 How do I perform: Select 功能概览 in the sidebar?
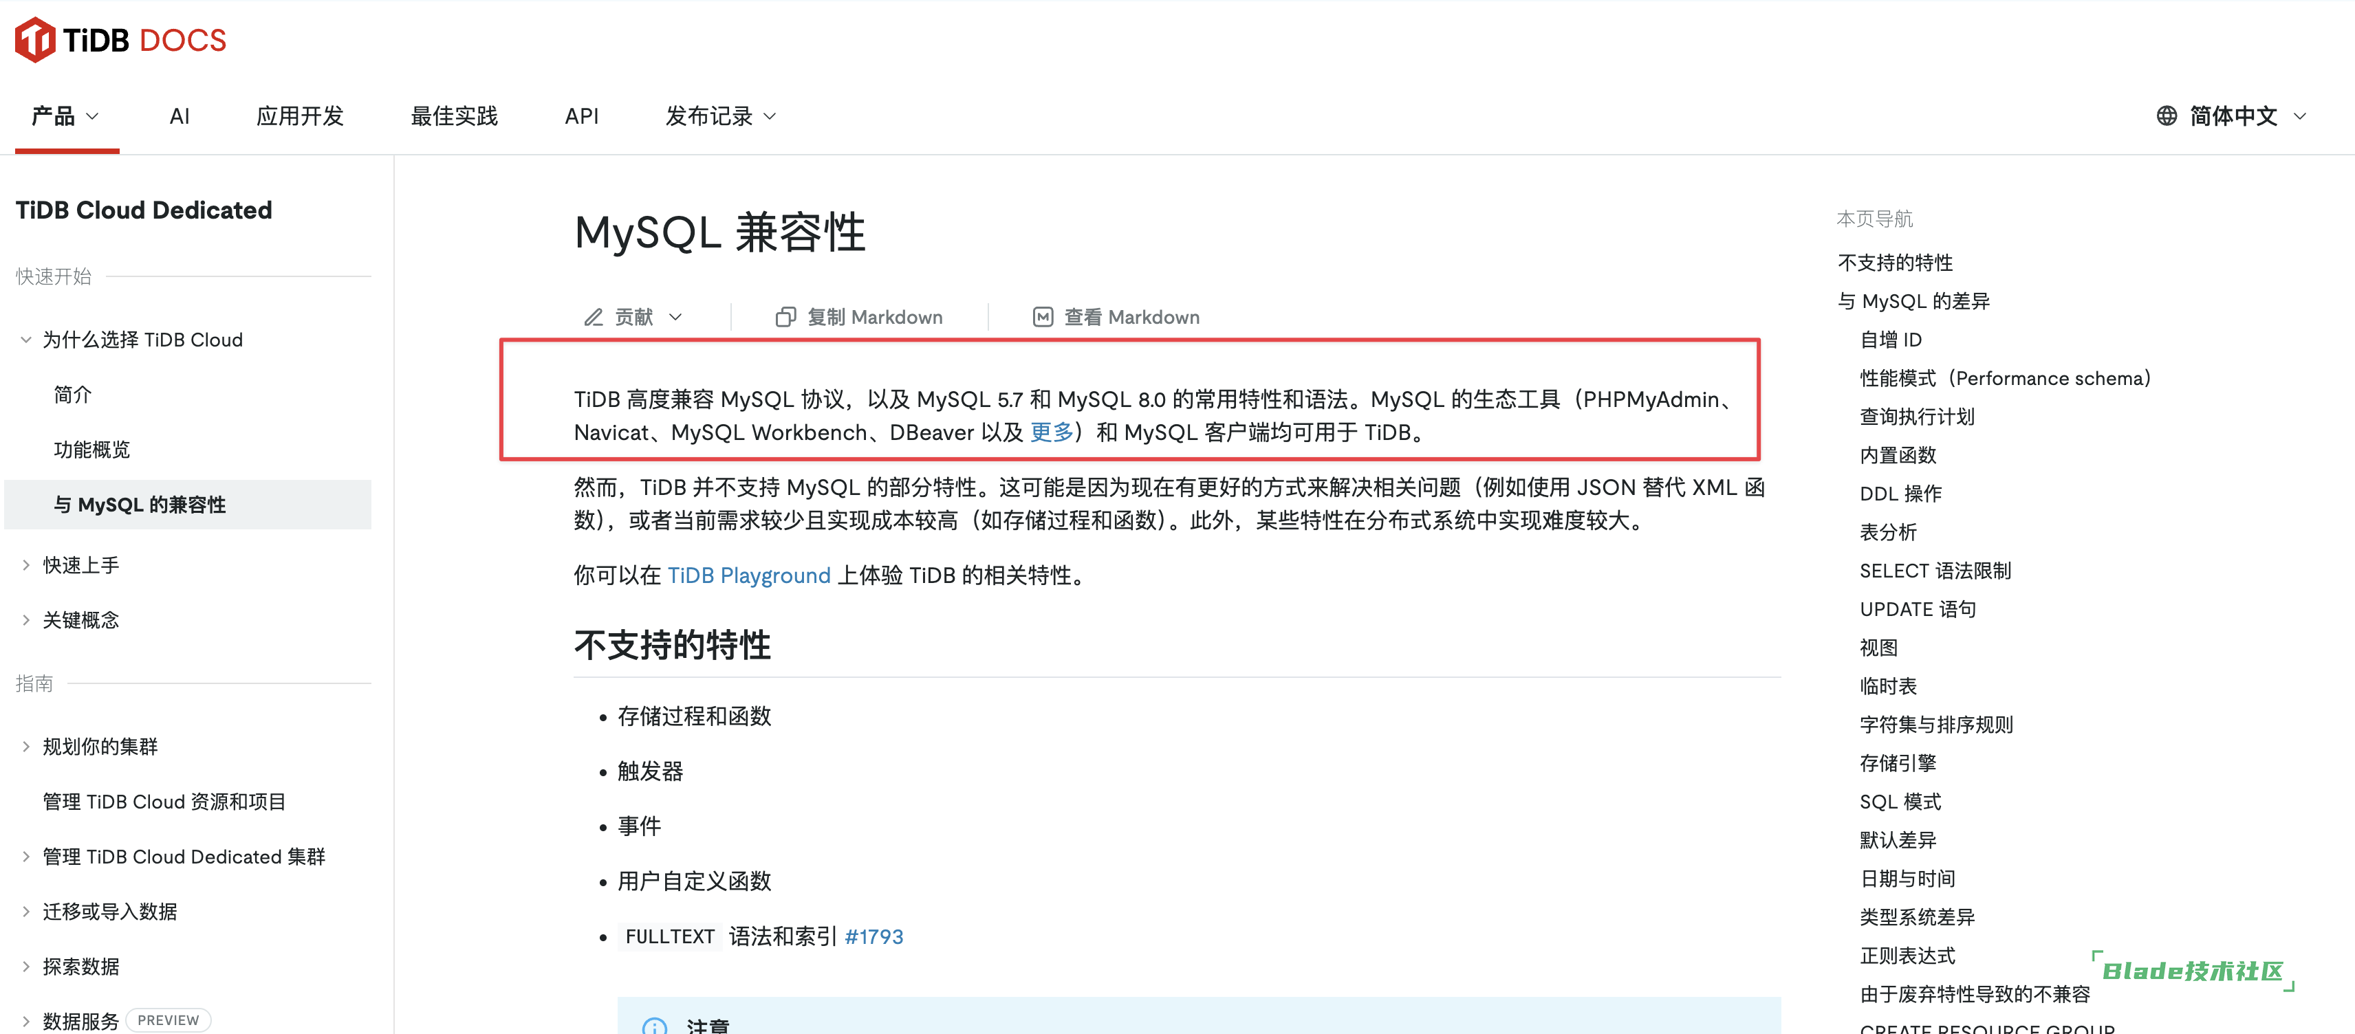91,450
